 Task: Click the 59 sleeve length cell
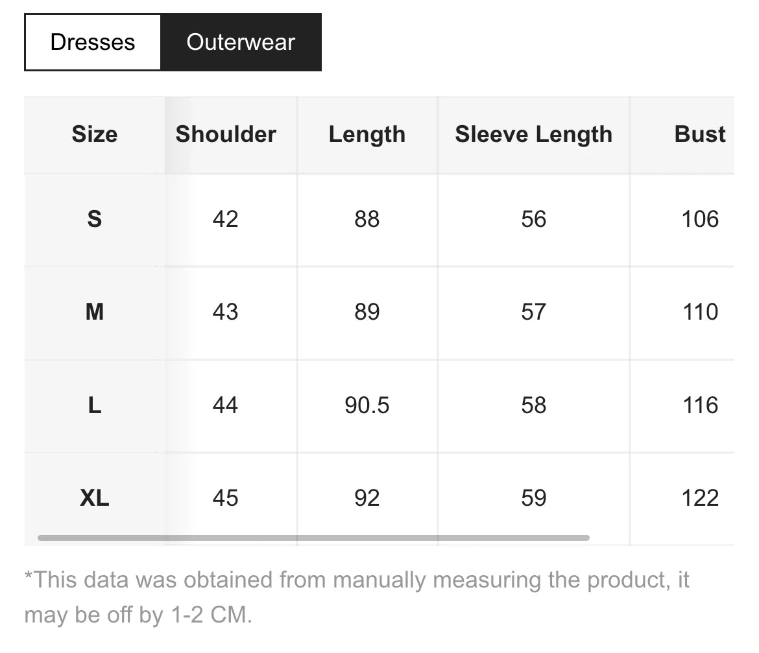[533, 498]
